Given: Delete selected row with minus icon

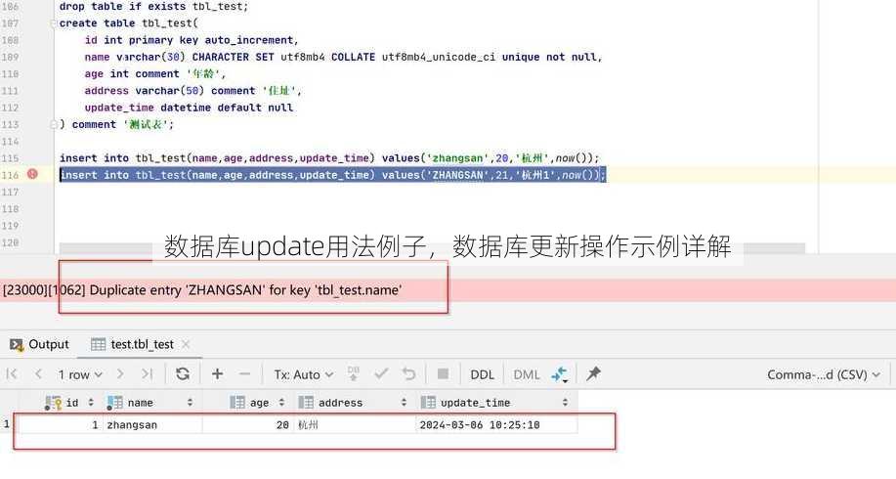Looking at the screenshot, I should pyautogui.click(x=245, y=374).
